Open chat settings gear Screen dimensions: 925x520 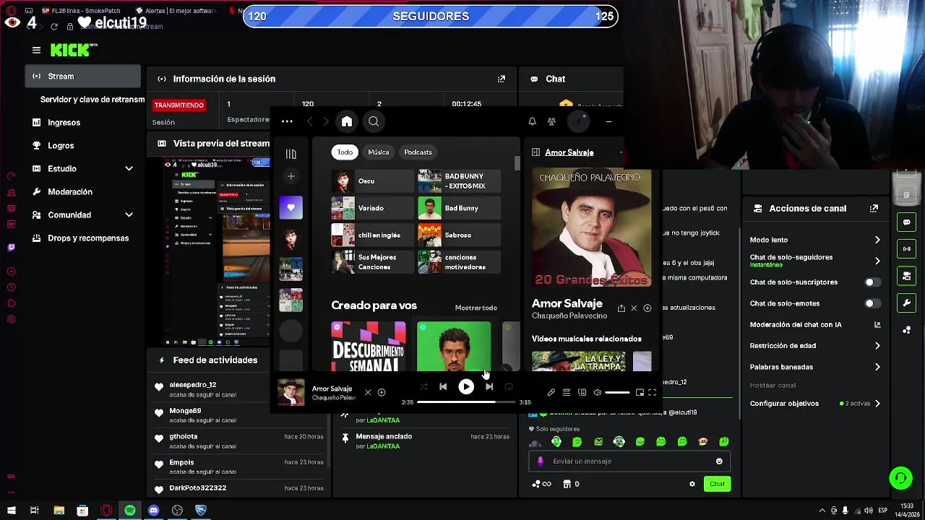[x=692, y=484]
